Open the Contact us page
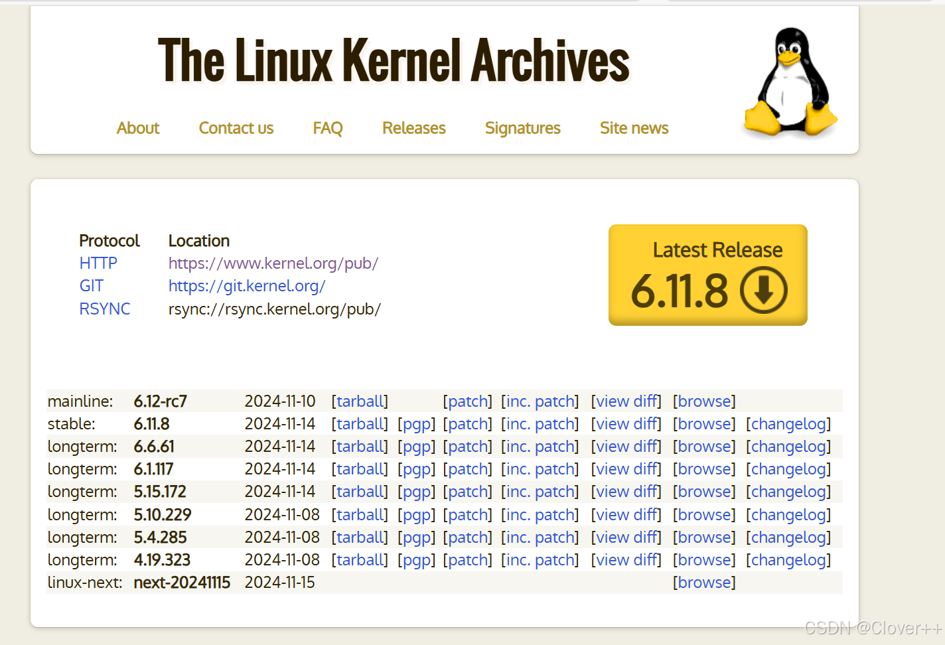 [236, 128]
